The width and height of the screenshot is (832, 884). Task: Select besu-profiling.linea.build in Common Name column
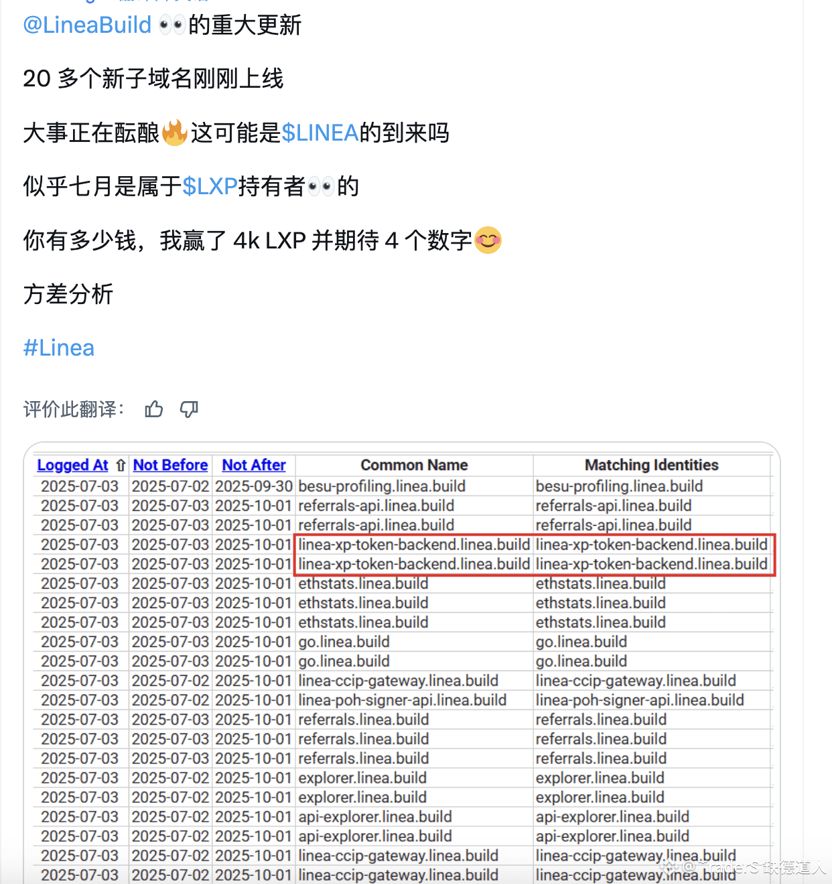tap(382, 486)
